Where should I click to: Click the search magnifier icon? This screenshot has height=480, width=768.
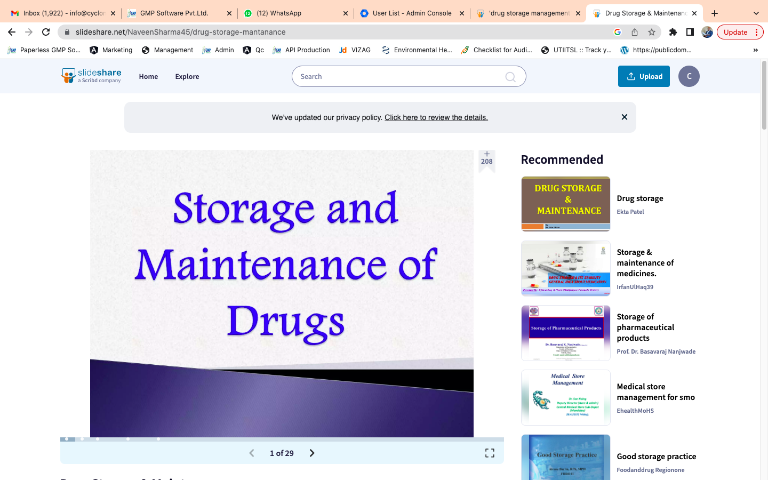[510, 77]
